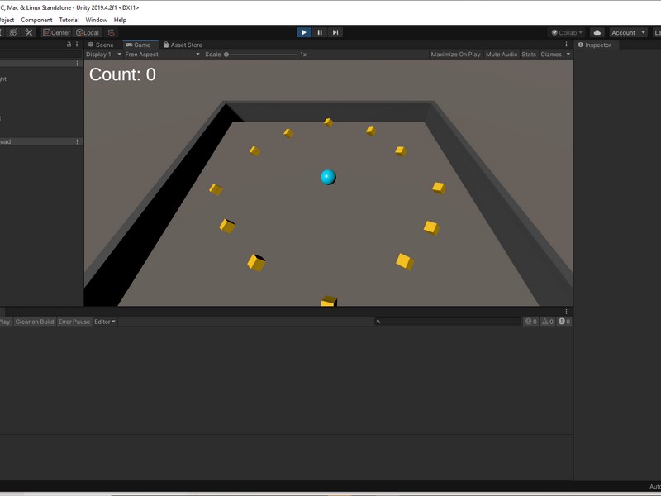
Task: Toggle Center pivot mode to Pivot
Action: 57,32
